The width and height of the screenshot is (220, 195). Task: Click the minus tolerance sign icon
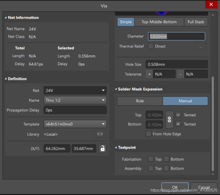coord(180,74)
